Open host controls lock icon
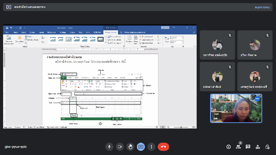The height and width of the screenshot is (155, 276). click(x=267, y=147)
